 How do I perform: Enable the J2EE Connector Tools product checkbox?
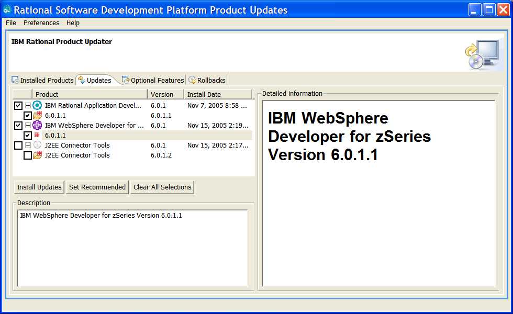[x=18, y=145]
